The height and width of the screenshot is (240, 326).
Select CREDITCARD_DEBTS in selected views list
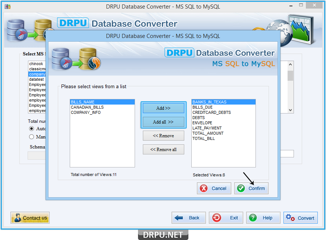(223, 112)
